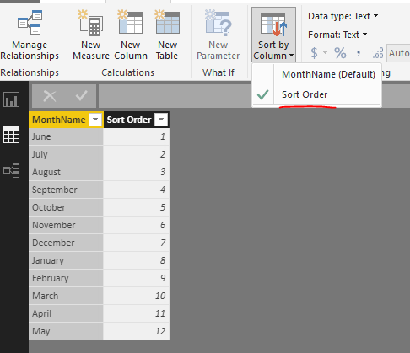The height and width of the screenshot is (353, 410).
Task: Click the Auto decimal places field
Action: [x=398, y=53]
